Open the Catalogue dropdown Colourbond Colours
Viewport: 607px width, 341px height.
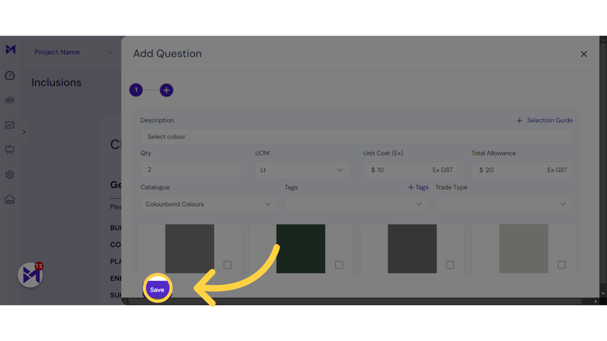pos(209,204)
